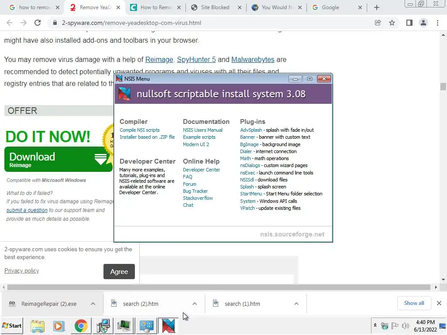Open Chrome three-dot menu

[x=437, y=23]
